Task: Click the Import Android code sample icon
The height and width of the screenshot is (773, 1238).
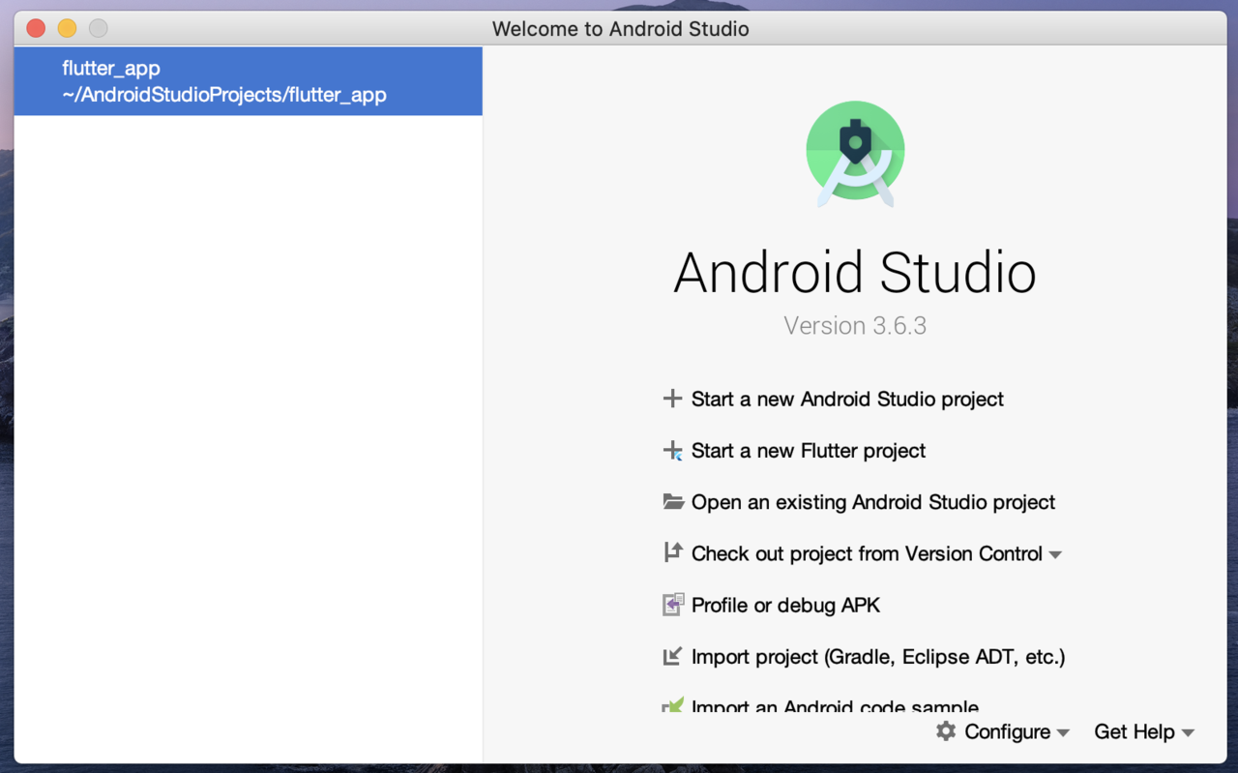Action: pyautogui.click(x=673, y=705)
